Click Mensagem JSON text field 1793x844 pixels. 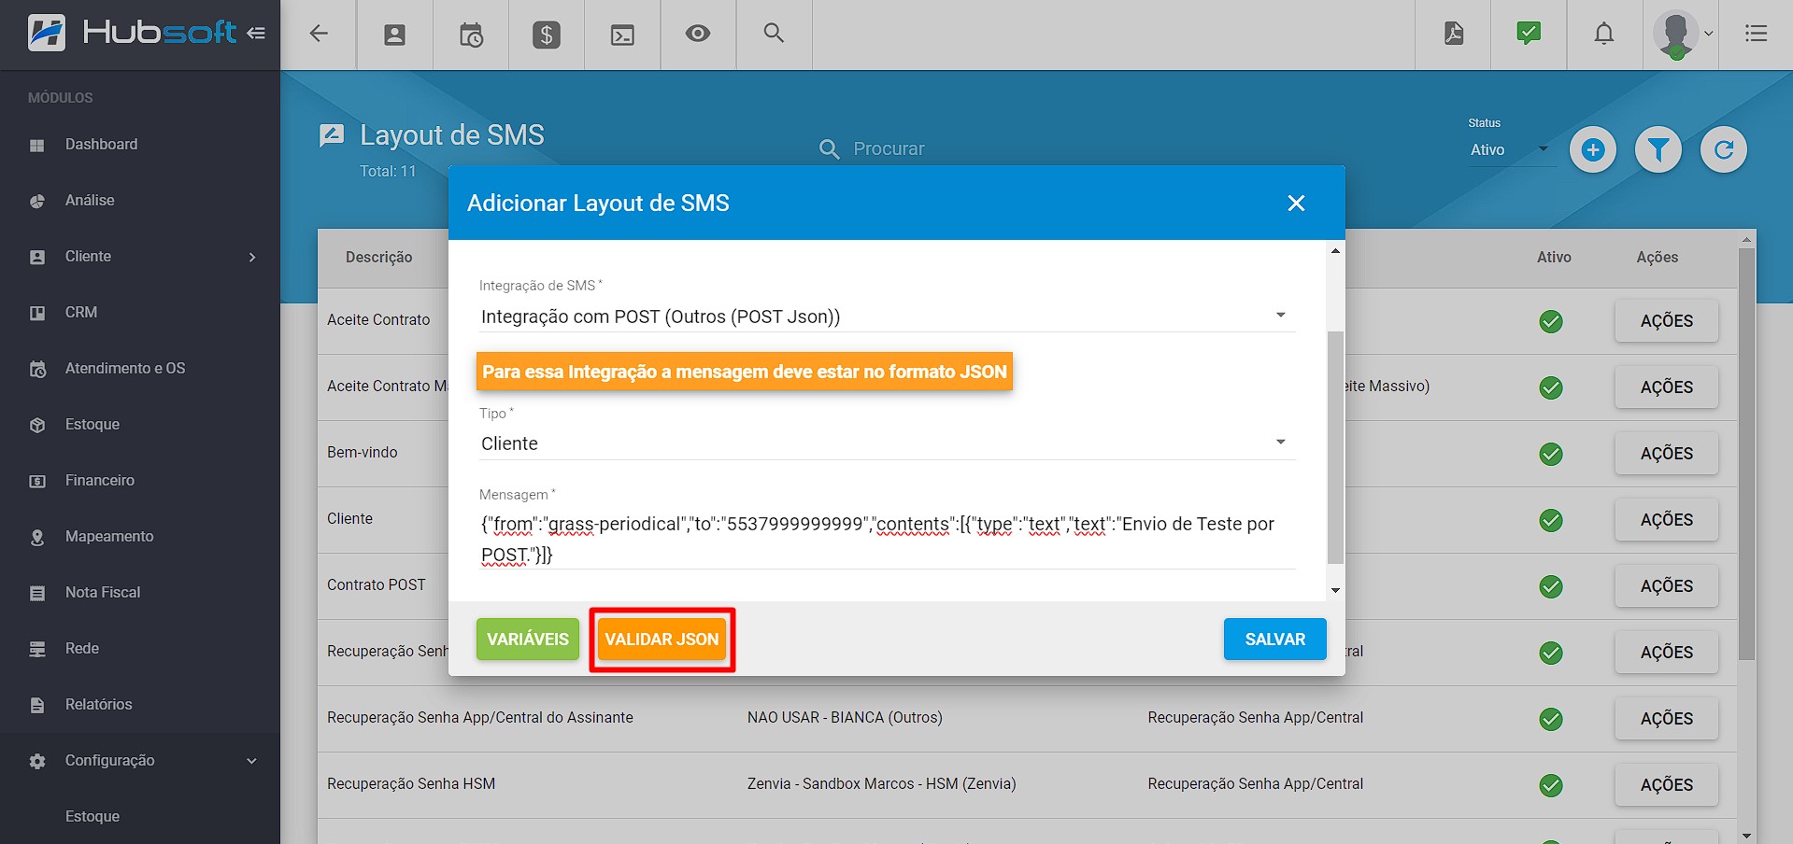tap(887, 539)
